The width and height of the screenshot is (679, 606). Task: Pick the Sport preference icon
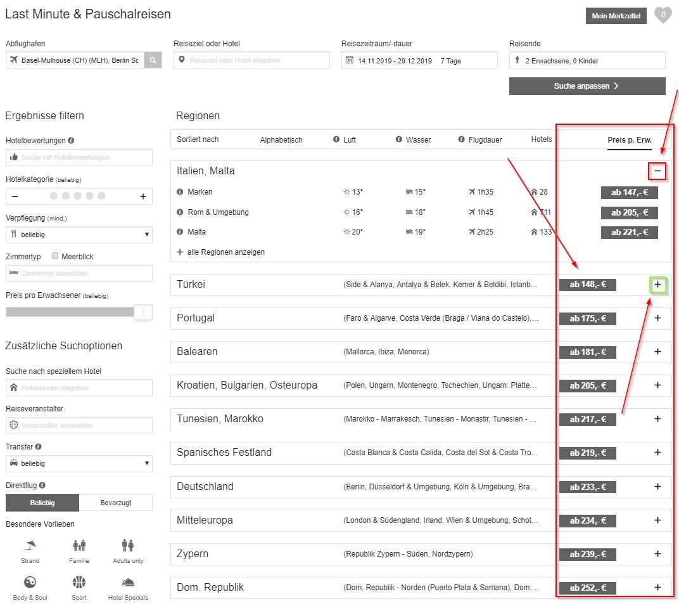click(x=79, y=583)
